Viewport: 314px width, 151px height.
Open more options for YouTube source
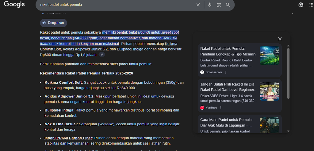pos(221,108)
